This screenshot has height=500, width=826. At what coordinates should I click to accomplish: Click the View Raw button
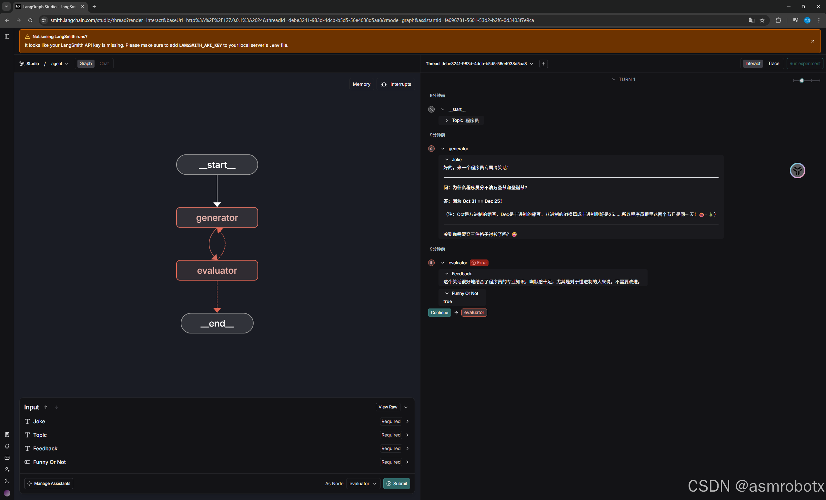tap(388, 407)
